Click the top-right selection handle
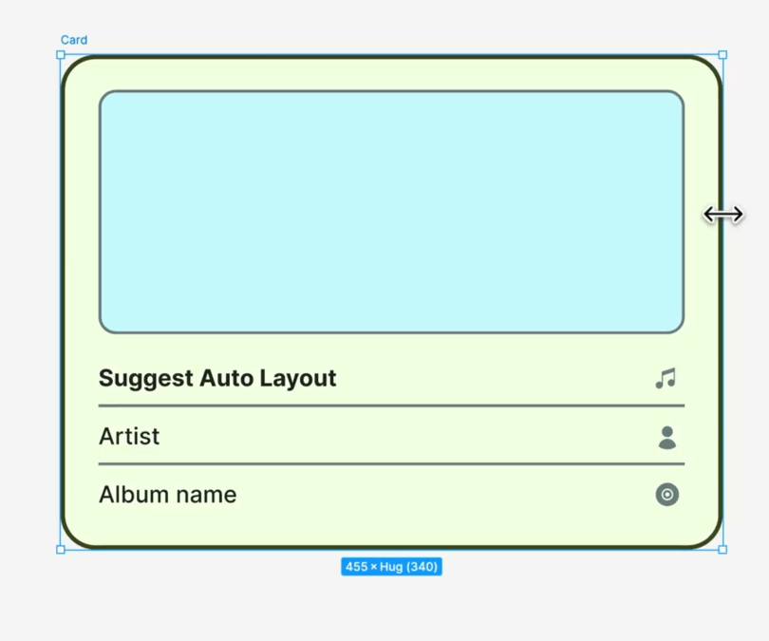The height and width of the screenshot is (641, 769). pyautogui.click(x=722, y=55)
